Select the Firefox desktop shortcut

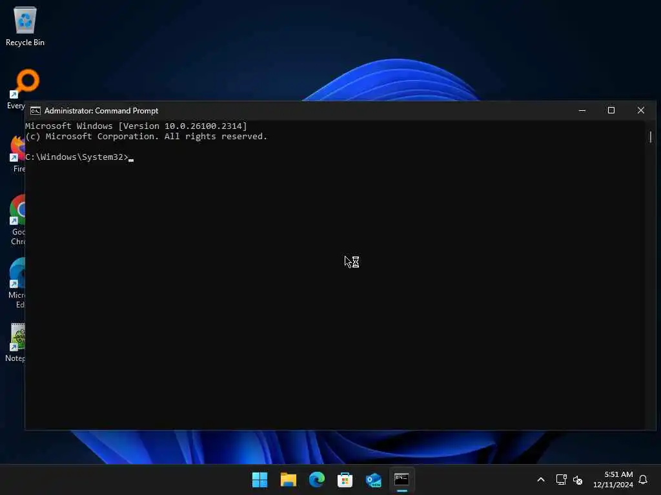[17, 152]
